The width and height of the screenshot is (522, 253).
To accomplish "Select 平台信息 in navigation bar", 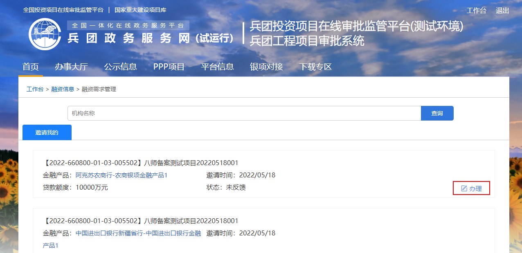I will click(217, 67).
